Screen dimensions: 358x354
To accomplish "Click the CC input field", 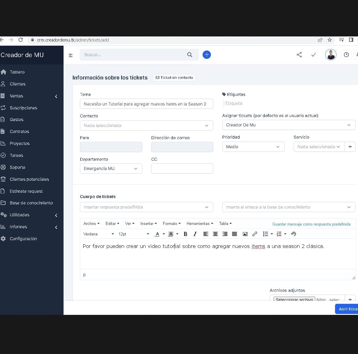I will [x=182, y=168].
